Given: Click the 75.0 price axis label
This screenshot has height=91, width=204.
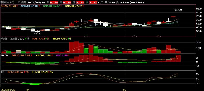Looking at the screenshot, I should tap(199, 16).
